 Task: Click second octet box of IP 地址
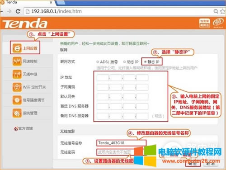click(116, 78)
